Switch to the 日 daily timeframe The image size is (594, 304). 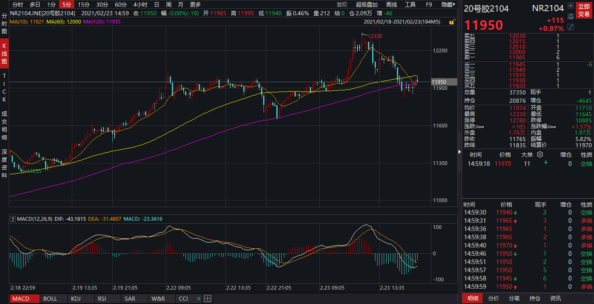tap(157, 5)
